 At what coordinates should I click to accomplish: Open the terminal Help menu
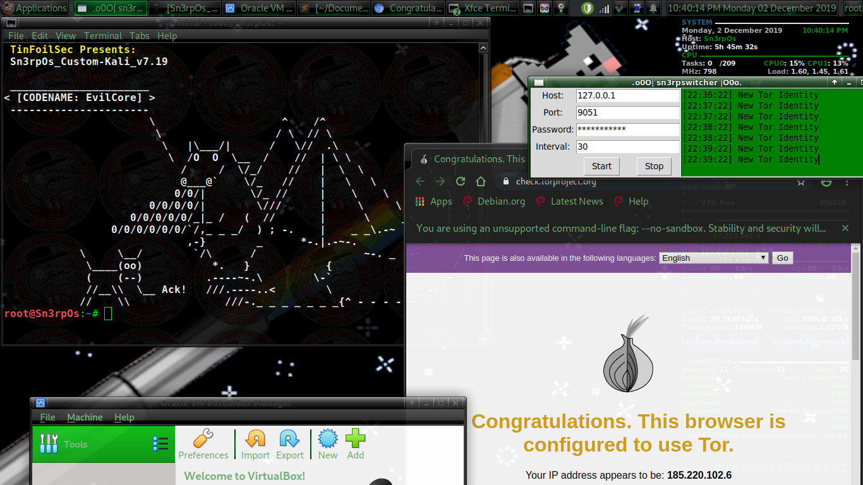(x=167, y=36)
